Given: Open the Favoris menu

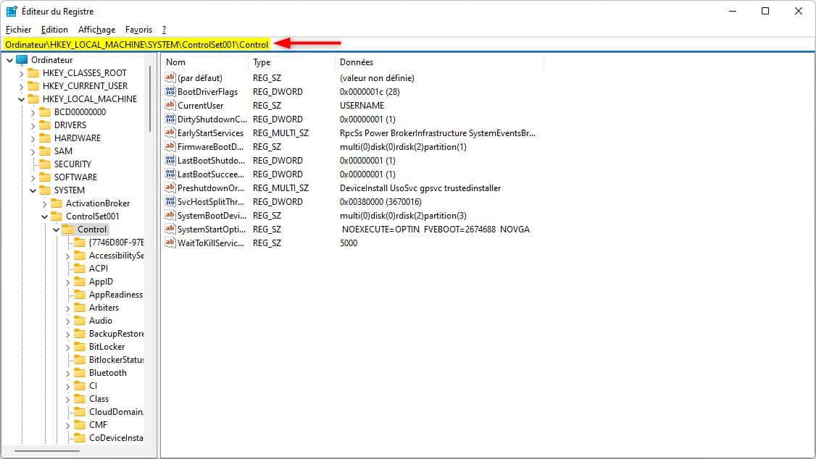Looking at the screenshot, I should pyautogui.click(x=138, y=30).
